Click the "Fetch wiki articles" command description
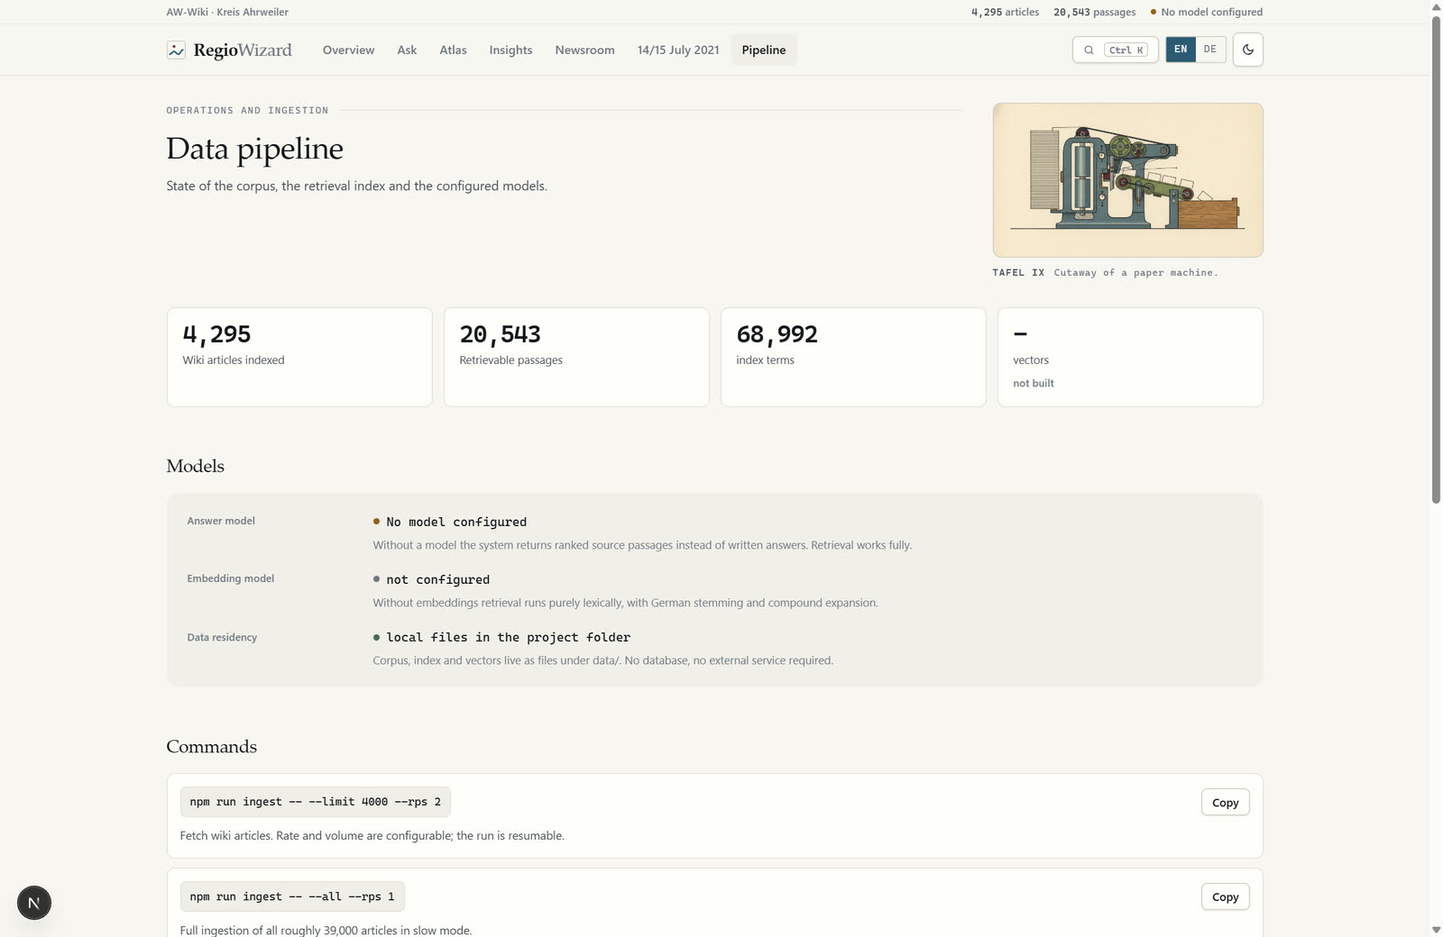1443x937 pixels. [372, 836]
